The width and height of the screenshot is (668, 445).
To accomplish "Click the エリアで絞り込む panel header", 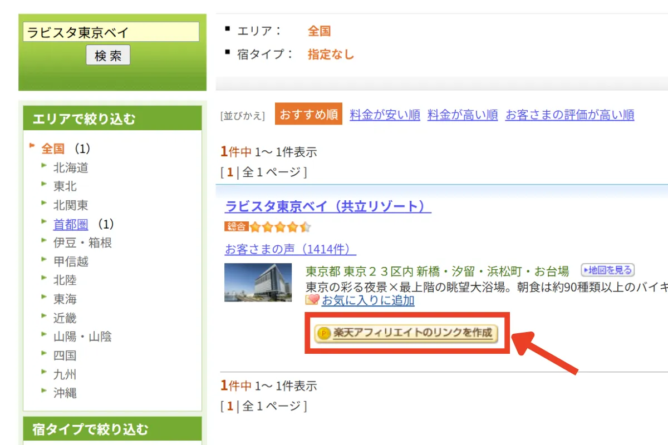I will [x=112, y=118].
